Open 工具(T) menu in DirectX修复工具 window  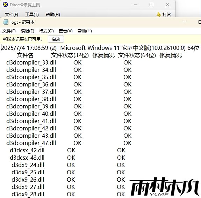(x=32, y=15)
